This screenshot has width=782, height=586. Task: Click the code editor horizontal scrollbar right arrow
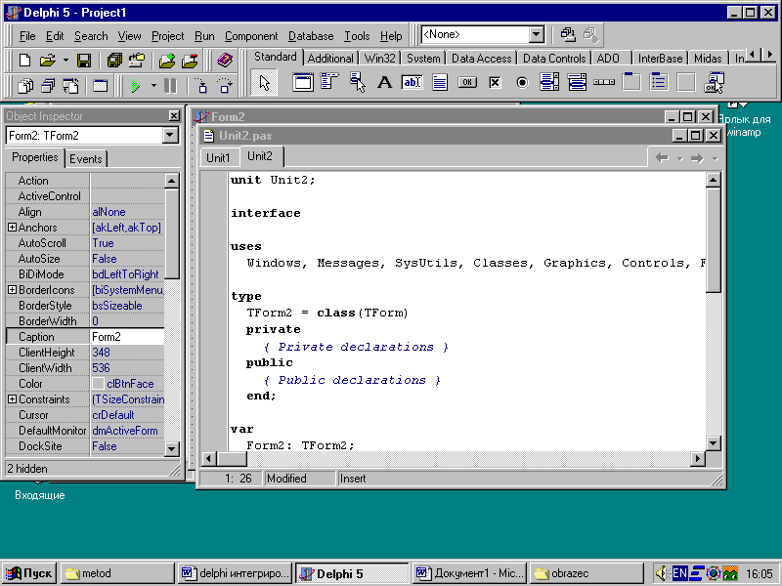697,458
